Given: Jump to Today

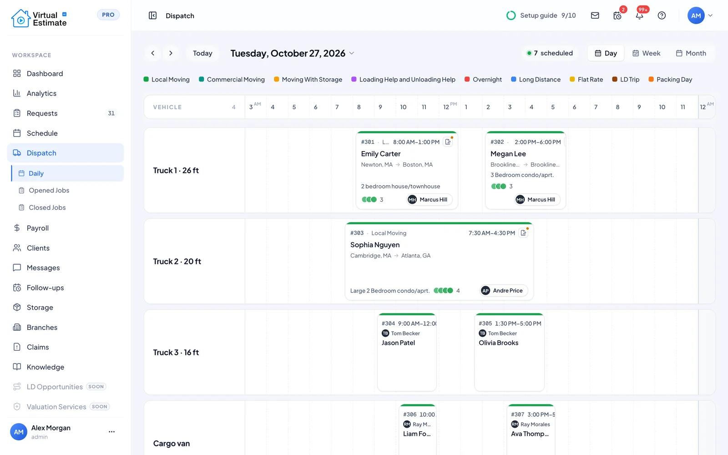Looking at the screenshot, I should tap(202, 53).
